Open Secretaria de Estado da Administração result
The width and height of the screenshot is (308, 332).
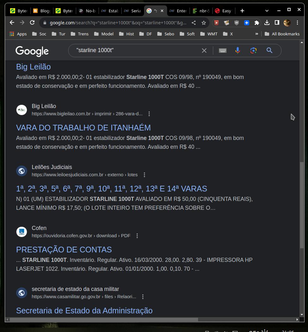coord(84,311)
